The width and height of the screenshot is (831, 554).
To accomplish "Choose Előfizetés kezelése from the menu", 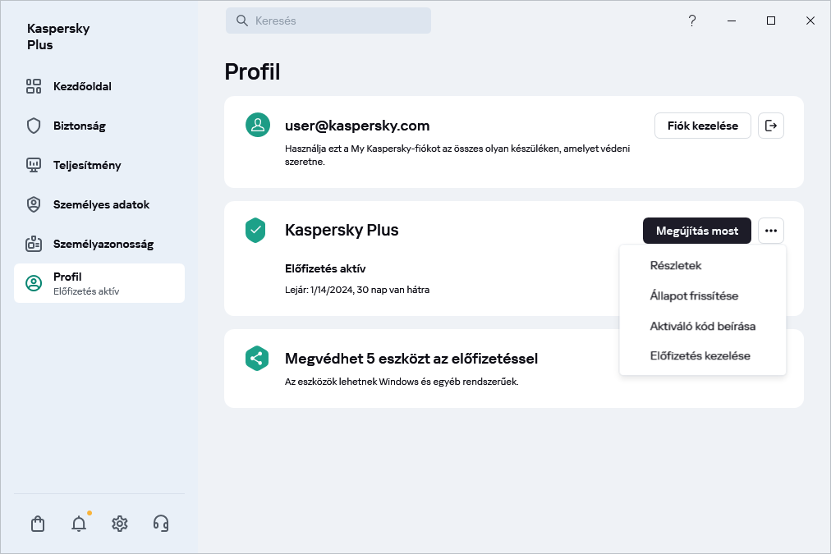I will (700, 356).
